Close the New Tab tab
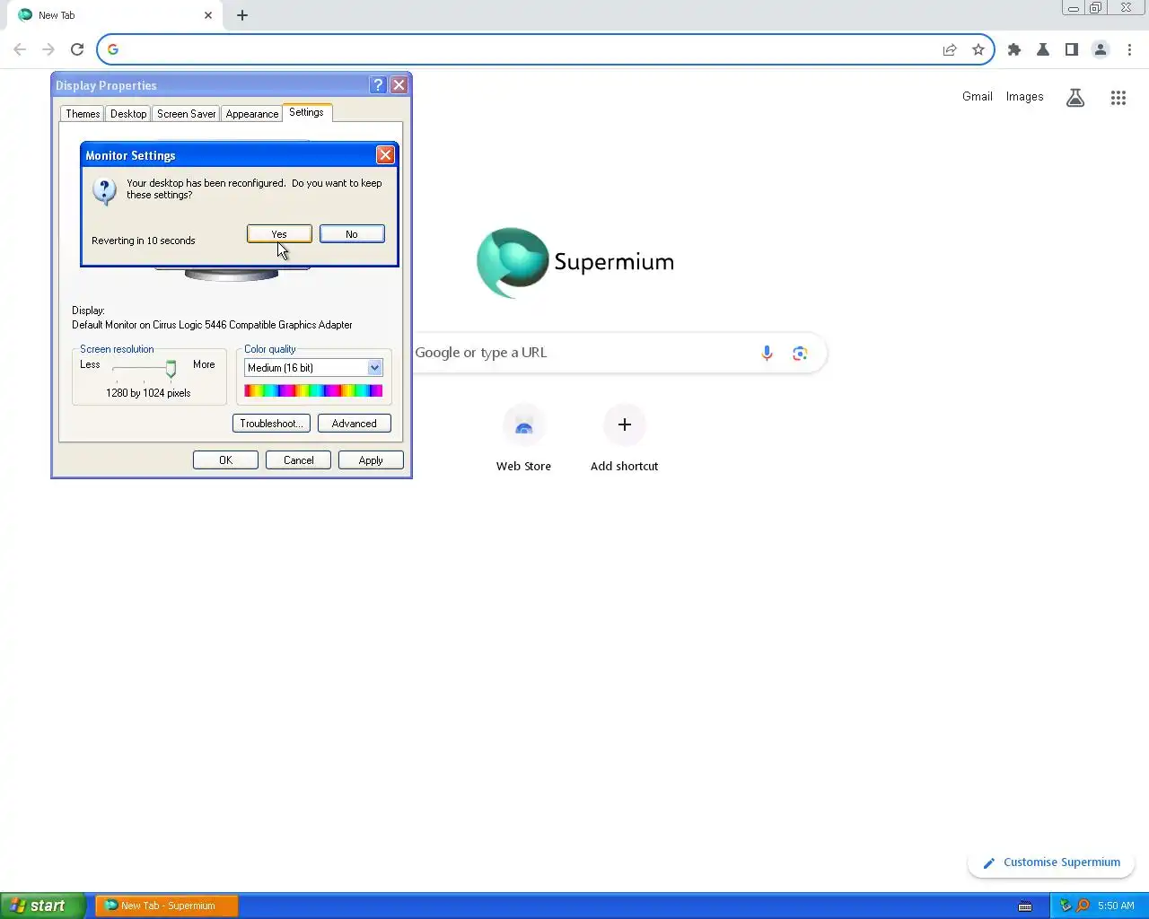This screenshot has width=1149, height=919. point(208,15)
